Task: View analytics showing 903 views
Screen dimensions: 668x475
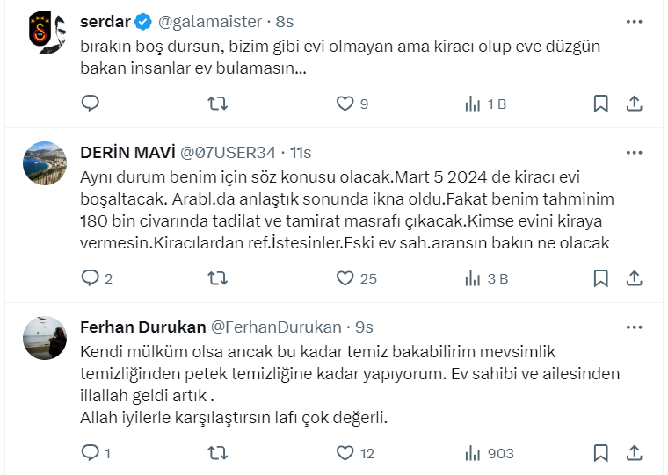Action: tap(488, 453)
